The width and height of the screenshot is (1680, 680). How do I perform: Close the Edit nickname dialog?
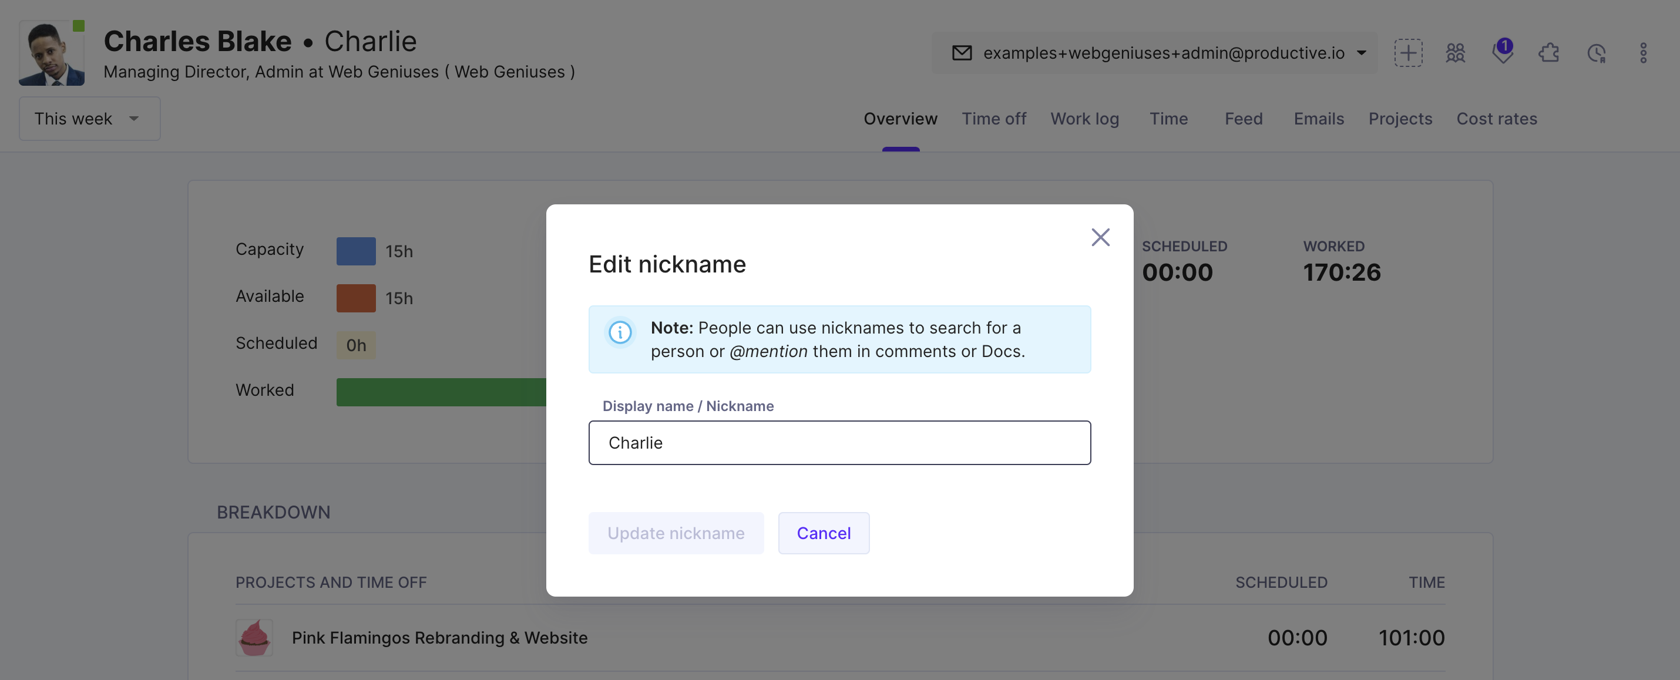1100,237
